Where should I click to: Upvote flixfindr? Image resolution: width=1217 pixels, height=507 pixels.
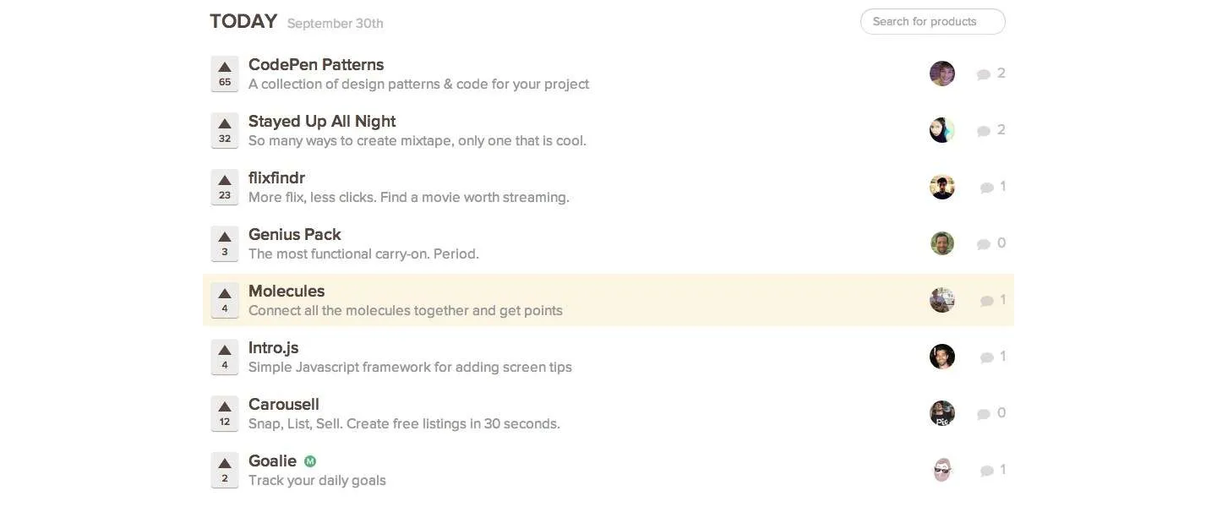pos(224,188)
